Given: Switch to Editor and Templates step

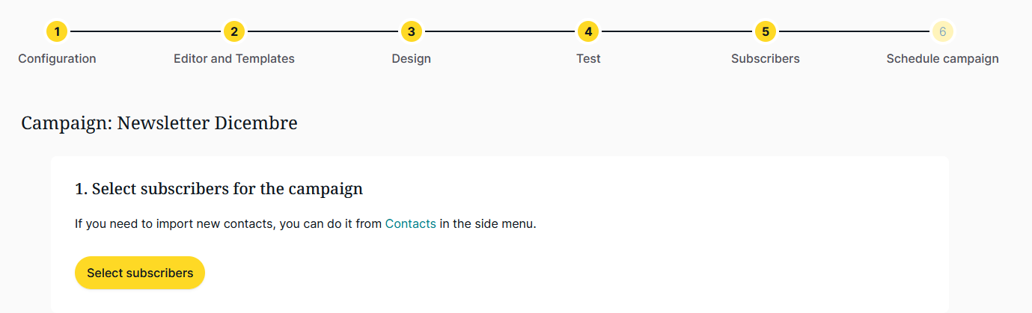Looking at the screenshot, I should [x=234, y=58].
